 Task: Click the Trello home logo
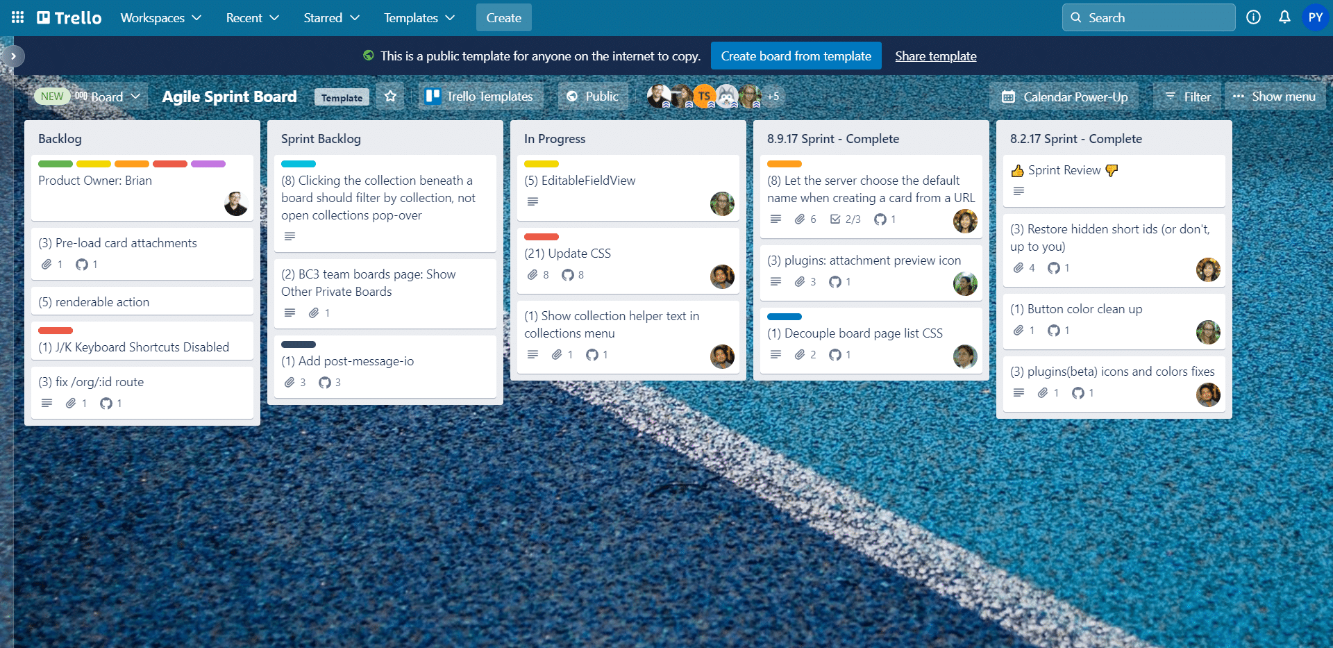pyautogui.click(x=69, y=17)
